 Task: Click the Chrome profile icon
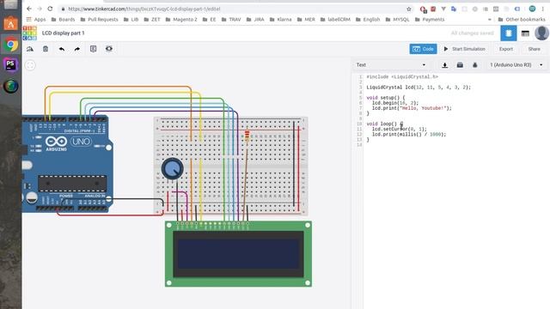point(532,9)
